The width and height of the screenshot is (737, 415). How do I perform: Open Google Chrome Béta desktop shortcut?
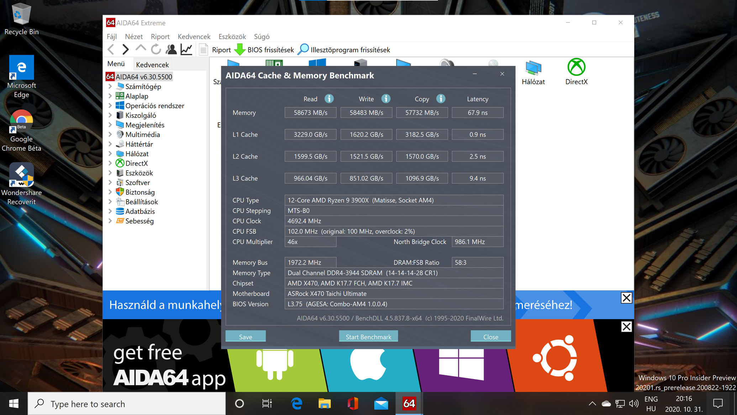point(21,131)
